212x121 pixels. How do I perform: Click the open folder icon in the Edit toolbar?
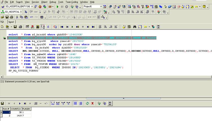tap(3, 17)
